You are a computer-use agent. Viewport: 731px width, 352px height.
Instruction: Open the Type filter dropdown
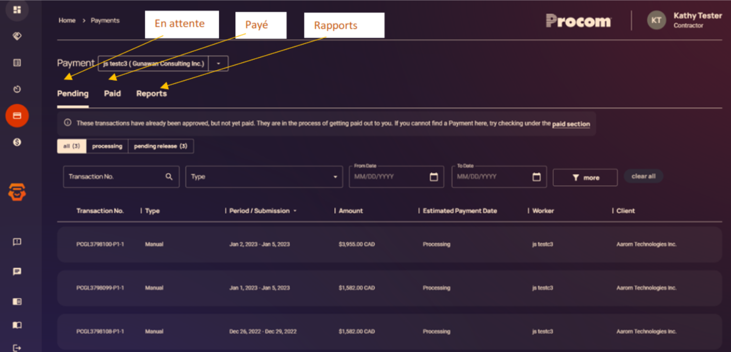tap(264, 177)
